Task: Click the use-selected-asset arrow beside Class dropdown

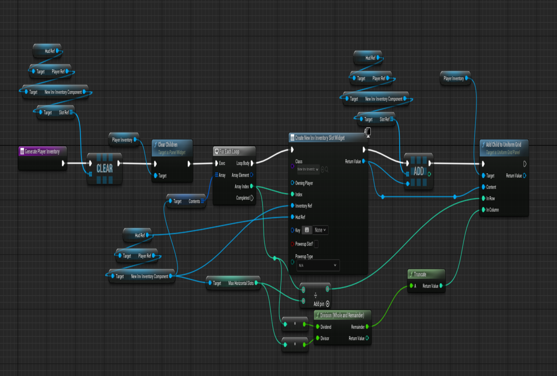Action: [322, 170]
